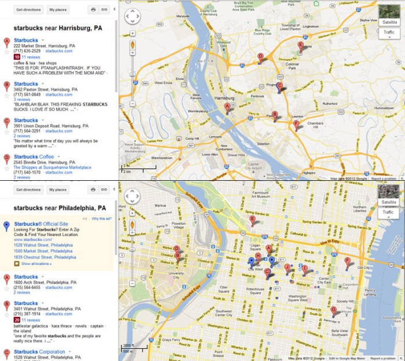The image size is (405, 361).
Task: Open My places in the Harrisburg panel
Action: click(x=57, y=10)
